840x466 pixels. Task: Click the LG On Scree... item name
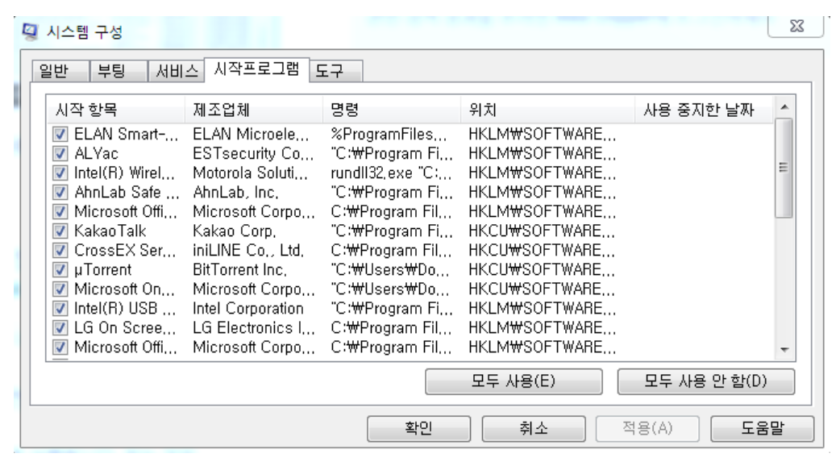[x=125, y=328]
